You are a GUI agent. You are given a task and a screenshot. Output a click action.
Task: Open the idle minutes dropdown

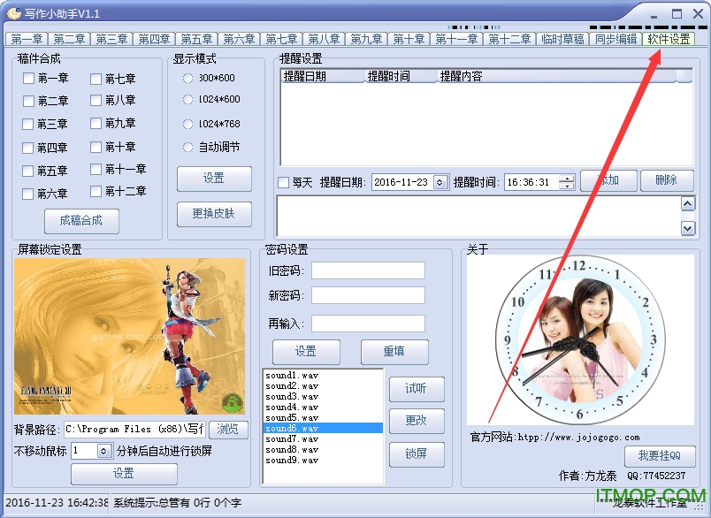(103, 452)
